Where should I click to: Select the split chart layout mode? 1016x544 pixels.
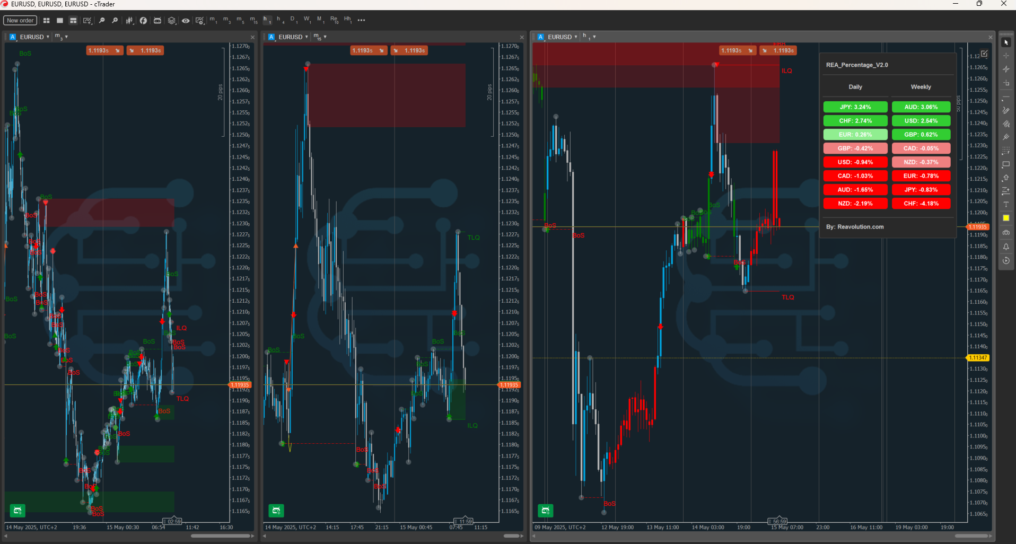tap(73, 21)
